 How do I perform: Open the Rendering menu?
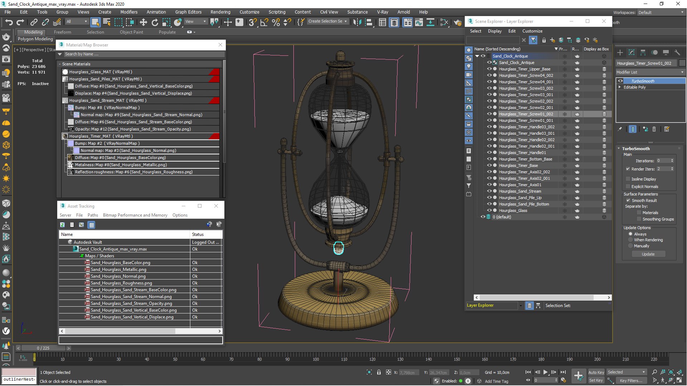click(x=220, y=12)
